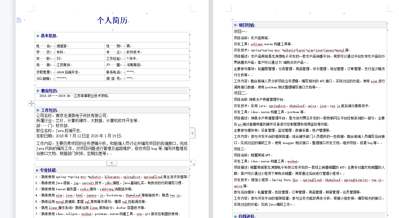Click the 职位名称 Java后端开发 line
399x218 pixels.
(58, 131)
